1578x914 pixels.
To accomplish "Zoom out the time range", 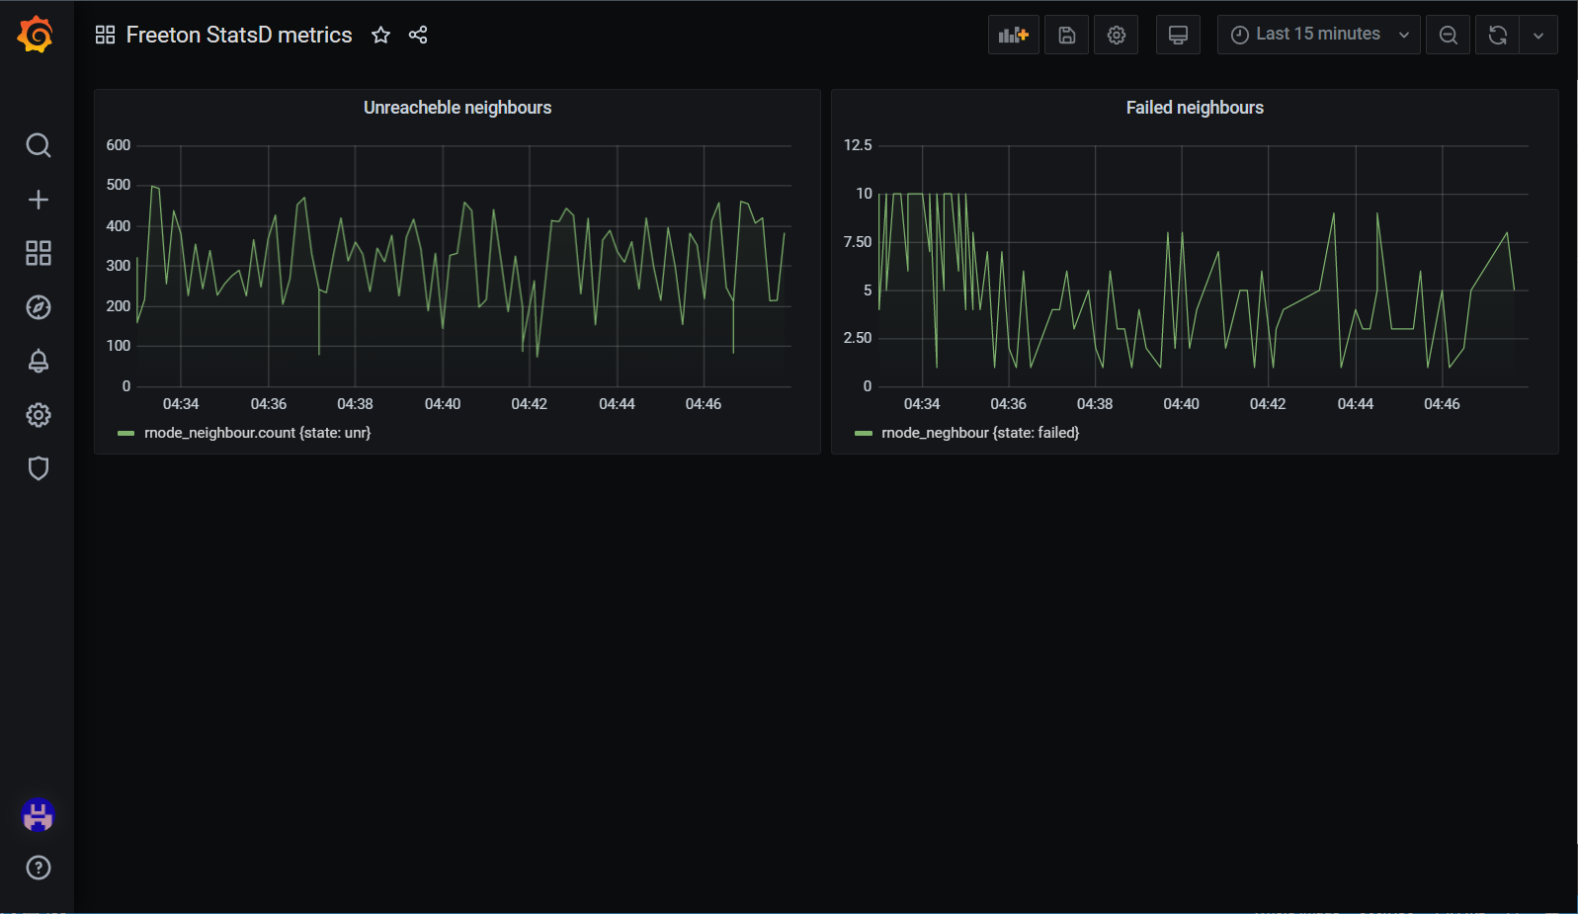I will tap(1449, 35).
